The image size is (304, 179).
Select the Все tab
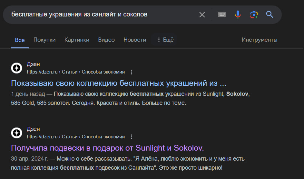[x=20, y=40]
